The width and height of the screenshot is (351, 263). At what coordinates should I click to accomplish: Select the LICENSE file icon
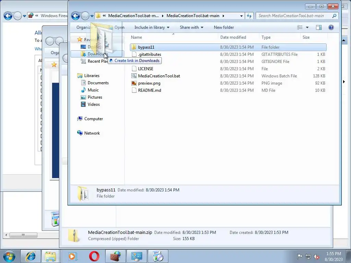(x=134, y=68)
